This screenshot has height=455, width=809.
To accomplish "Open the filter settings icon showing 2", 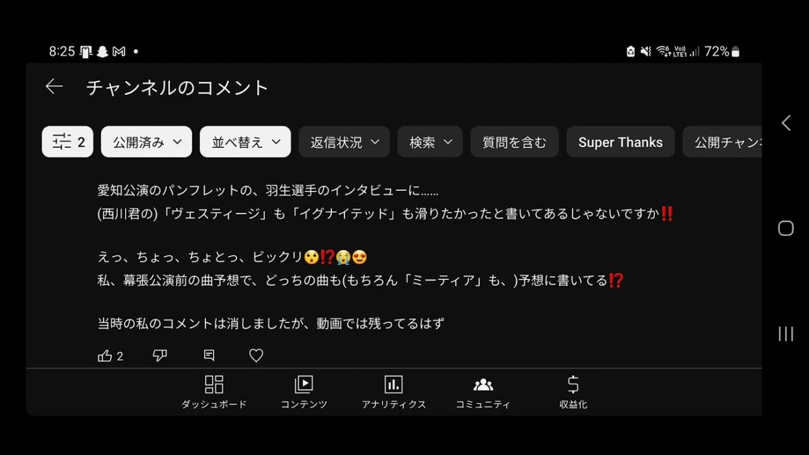I will pos(68,141).
